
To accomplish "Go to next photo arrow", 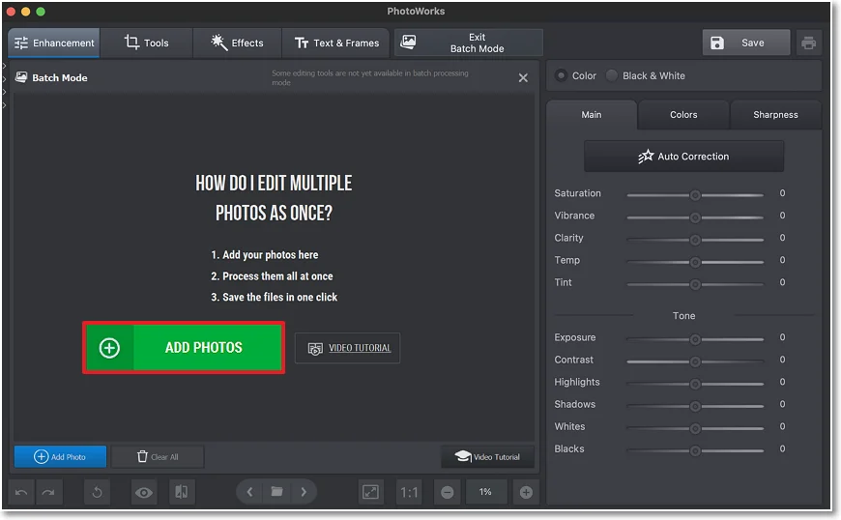I will point(304,492).
